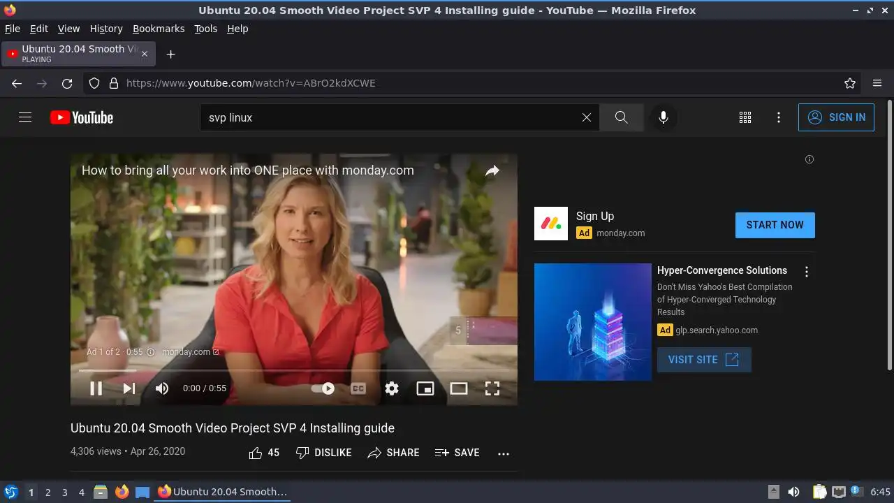Bookmark this page with star
Viewport: 894px width, 503px height.
(x=850, y=83)
